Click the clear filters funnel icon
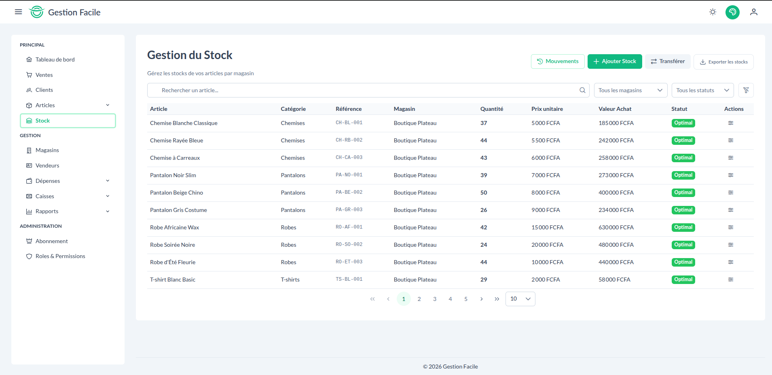The width and height of the screenshot is (772, 375). (x=746, y=90)
